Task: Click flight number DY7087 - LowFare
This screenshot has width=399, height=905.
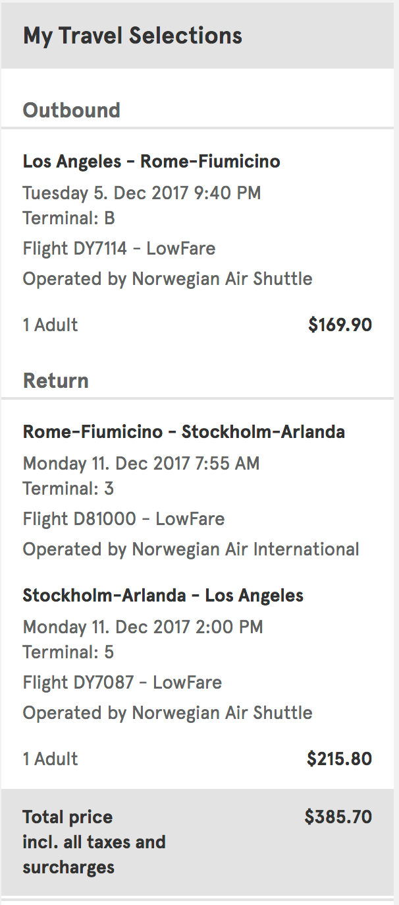Action: coord(122,683)
